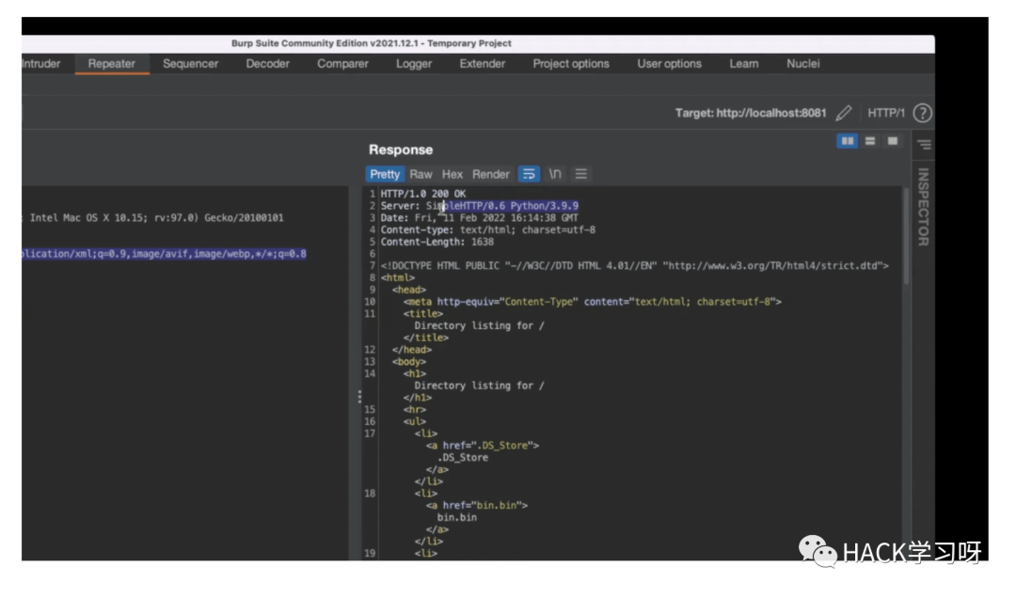Open the Inspector settings lines icon
Screen dimensions: 1016x598
924,145
